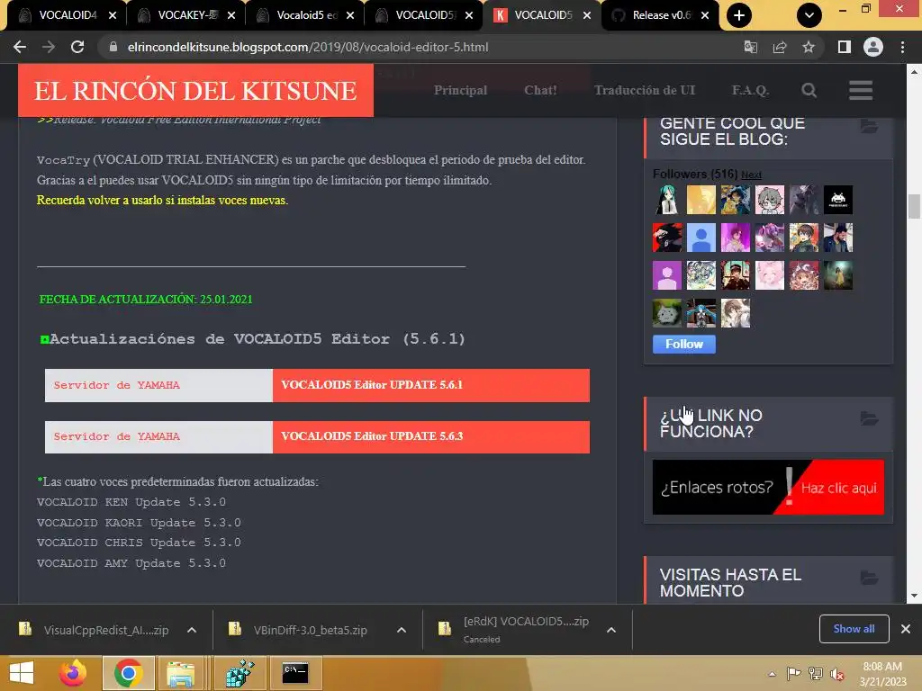Click the address bar URL field
The image size is (922, 691).
[x=308, y=47]
